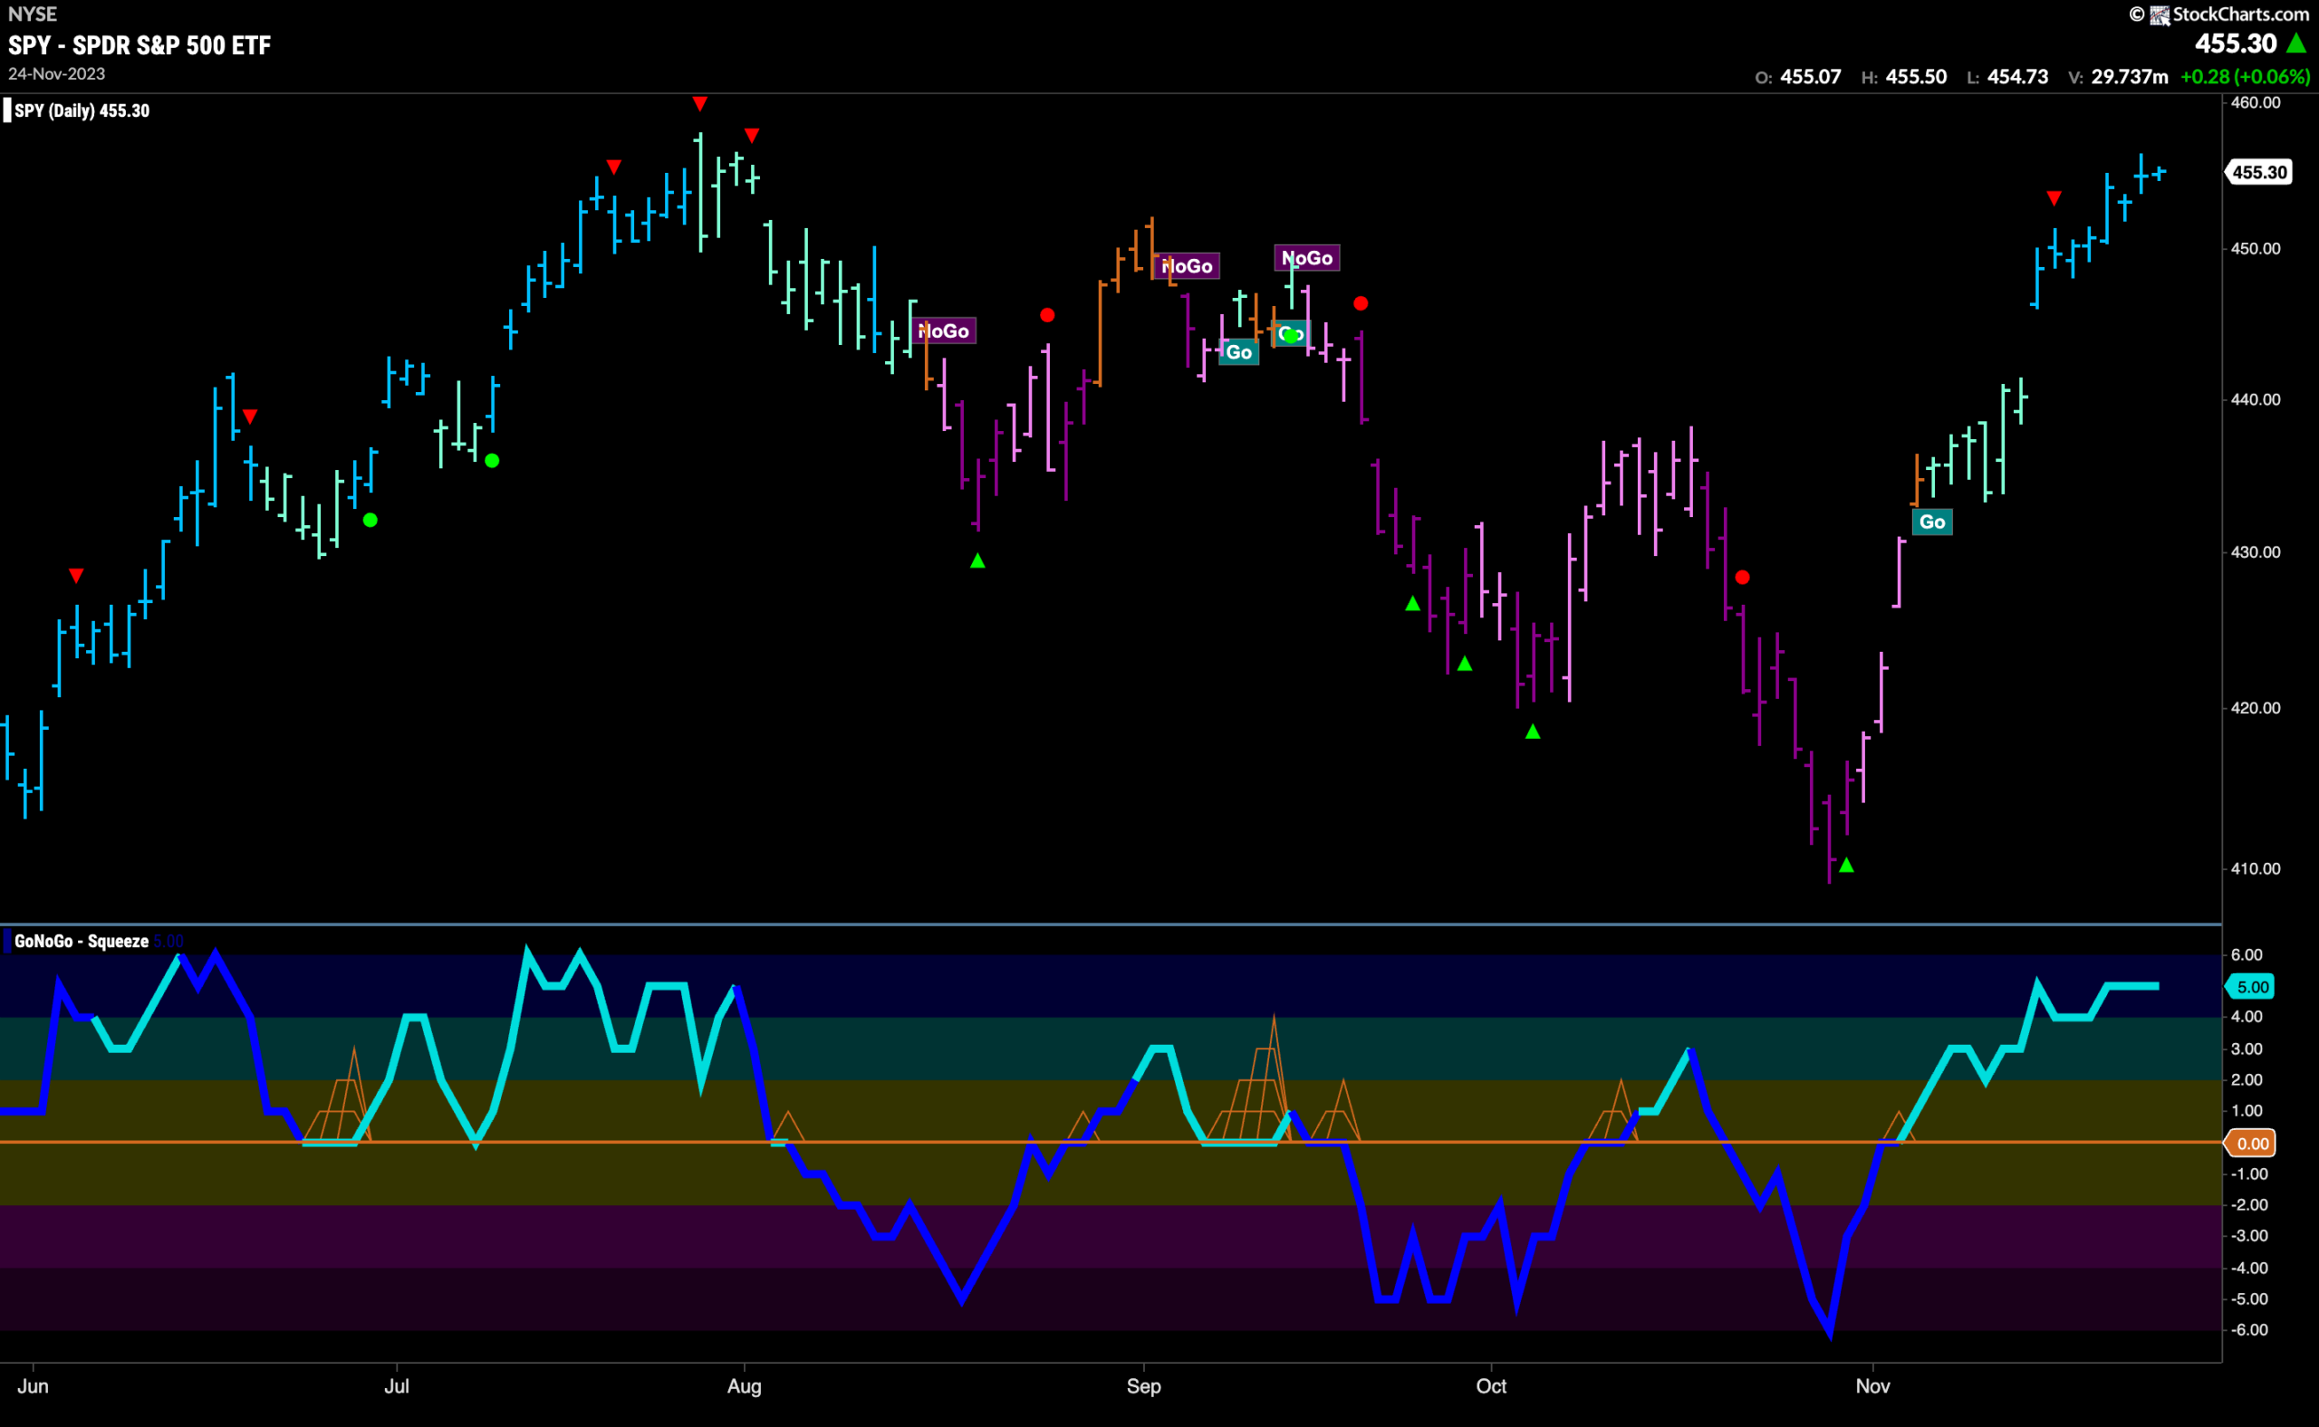Click the green up arrow beside price 455.30

point(2296,43)
